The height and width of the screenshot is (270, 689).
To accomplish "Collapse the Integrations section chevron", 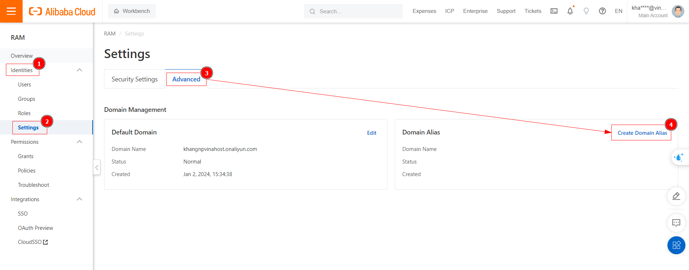I will coord(80,199).
